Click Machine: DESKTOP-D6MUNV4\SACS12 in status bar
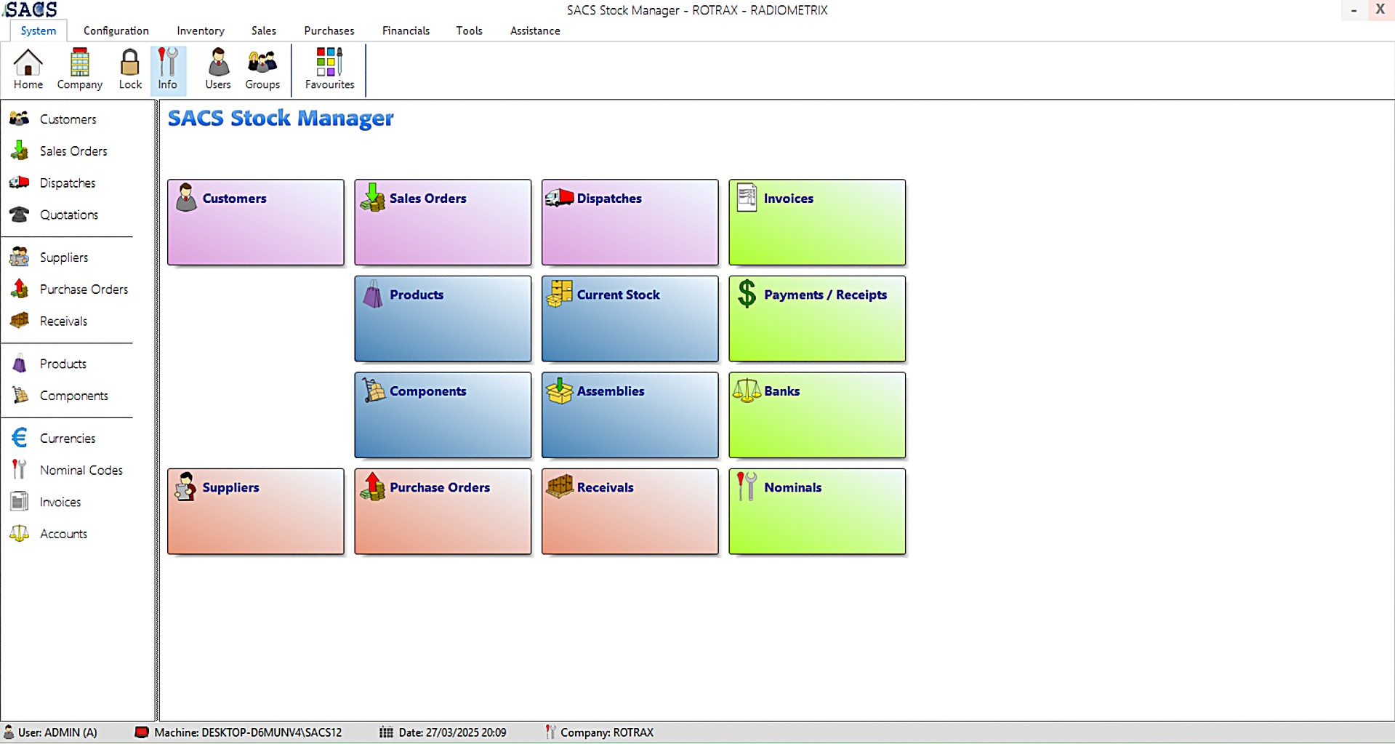Viewport: 1395px width, 744px height. pos(238,732)
